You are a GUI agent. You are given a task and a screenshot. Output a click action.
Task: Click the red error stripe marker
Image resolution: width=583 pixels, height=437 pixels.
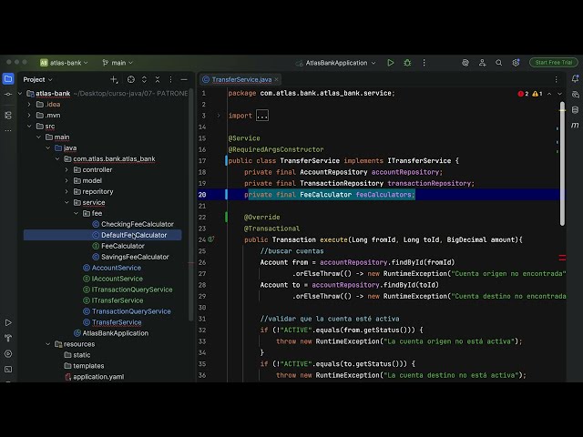(562, 258)
